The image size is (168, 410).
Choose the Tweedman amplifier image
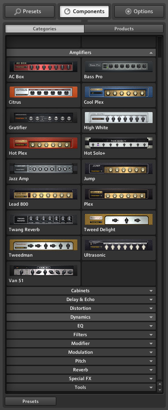(x=44, y=245)
